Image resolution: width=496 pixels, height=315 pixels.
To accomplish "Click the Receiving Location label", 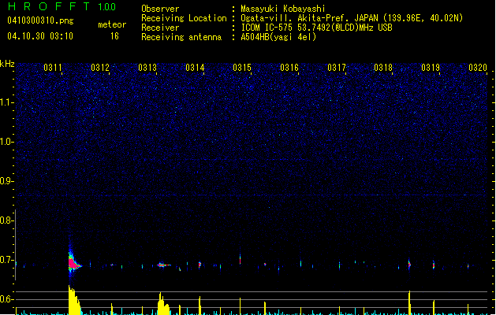I will (184, 18).
